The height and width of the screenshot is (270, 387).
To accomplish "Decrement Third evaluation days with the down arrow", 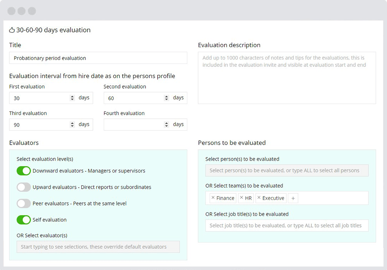I will pyautogui.click(x=72, y=126).
